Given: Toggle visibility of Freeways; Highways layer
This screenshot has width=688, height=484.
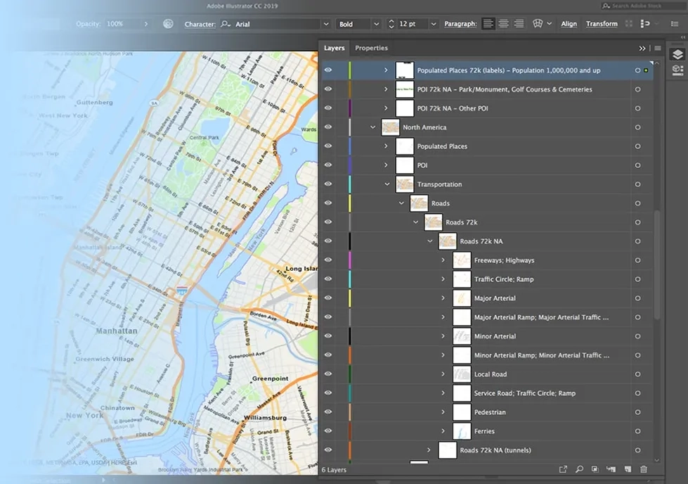Looking at the screenshot, I should click(x=328, y=260).
